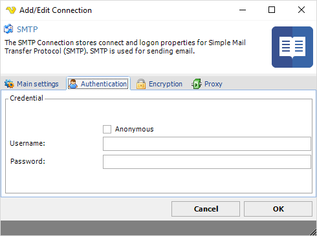
Task: Click the SMTP connection icon beside the heading
Action: coord(8,29)
